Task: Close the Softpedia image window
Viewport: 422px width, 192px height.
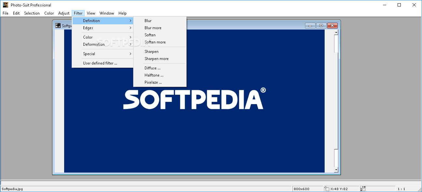Action: tap(332, 26)
